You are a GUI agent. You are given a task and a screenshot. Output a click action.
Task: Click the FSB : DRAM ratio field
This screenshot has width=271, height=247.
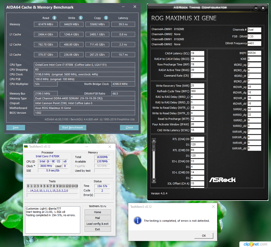[x=254, y=36]
